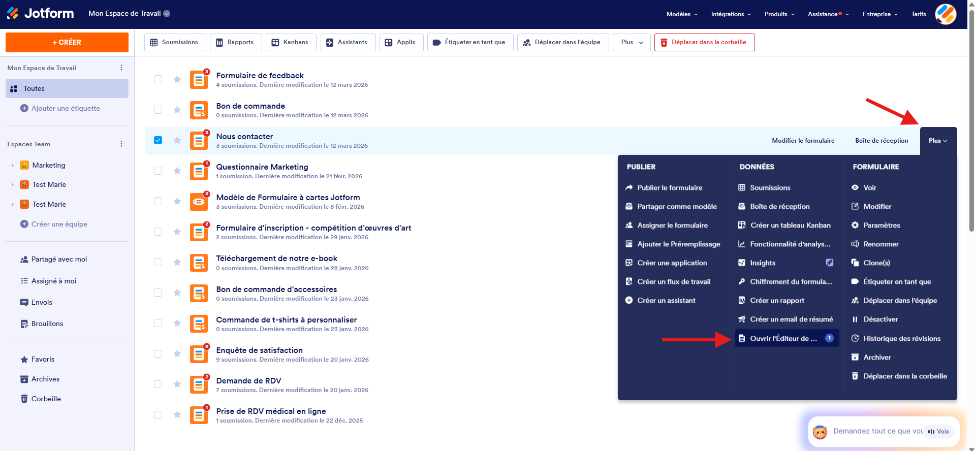Open Espaces Team three-dot menu
975x451 pixels.
121,144
